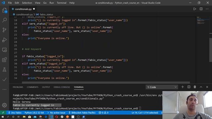Split the terminal panel
The width and height of the screenshot is (212, 119).
coord(189,87)
